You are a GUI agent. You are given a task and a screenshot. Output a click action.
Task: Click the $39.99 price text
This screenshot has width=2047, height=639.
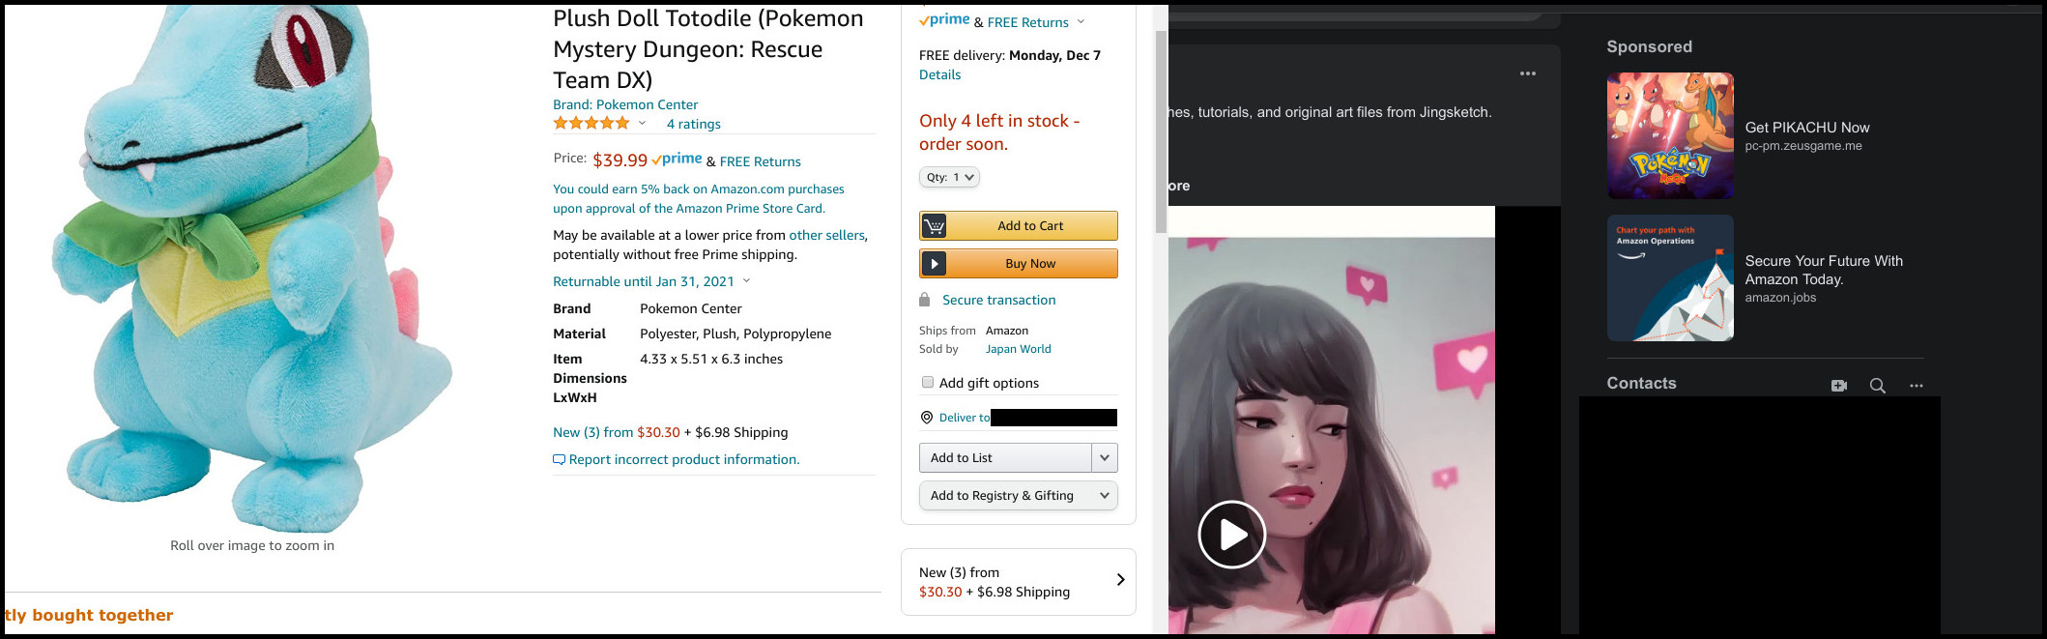[x=620, y=160]
